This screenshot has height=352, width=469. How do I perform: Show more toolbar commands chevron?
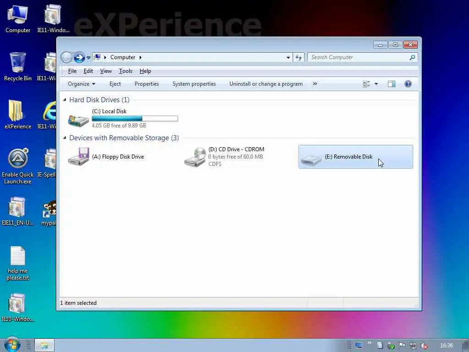pyautogui.click(x=315, y=84)
